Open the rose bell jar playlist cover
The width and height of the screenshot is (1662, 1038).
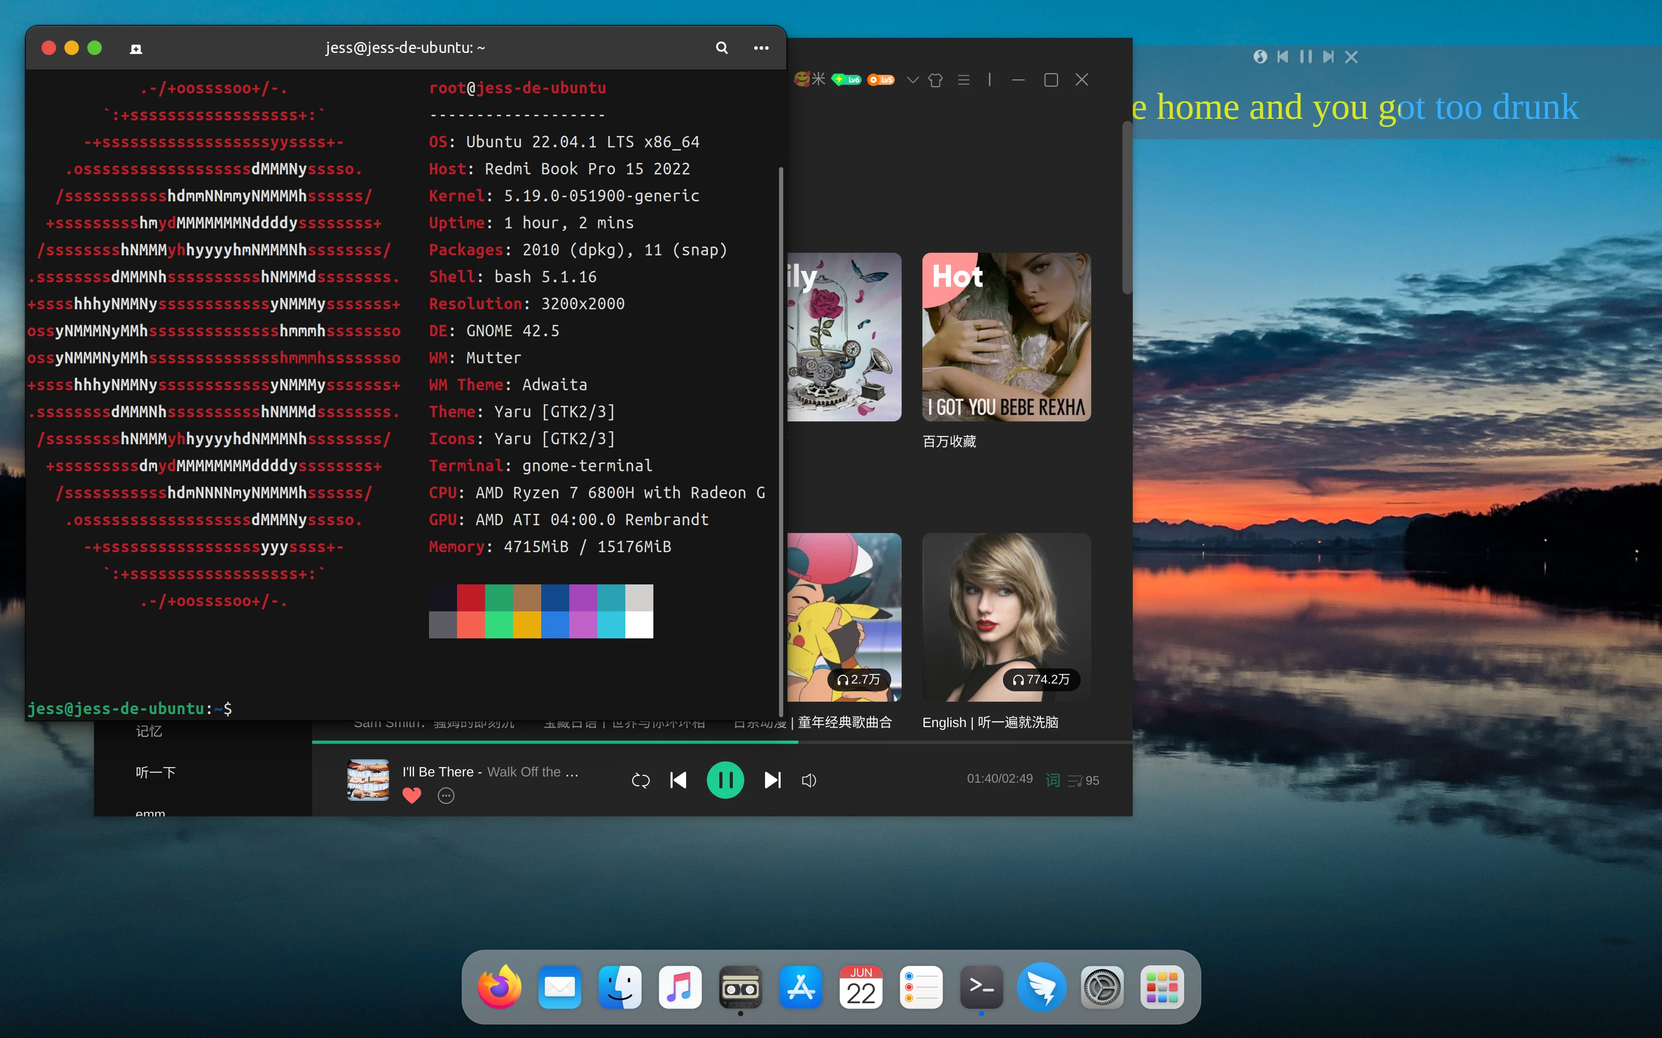(x=844, y=337)
